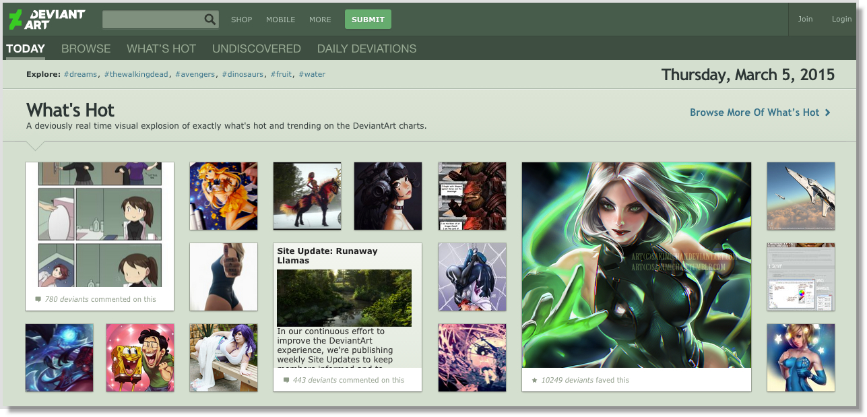Screen dimensions: 867x417
Task: Click the 'deviously real time visual explosion' description
Action: point(226,126)
